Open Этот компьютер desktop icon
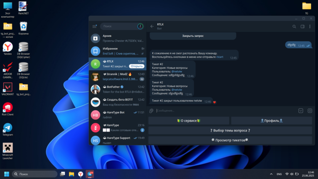This screenshot has height=179, width=318. pos(8,10)
